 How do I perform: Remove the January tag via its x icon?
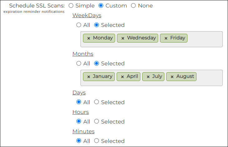click(89, 77)
